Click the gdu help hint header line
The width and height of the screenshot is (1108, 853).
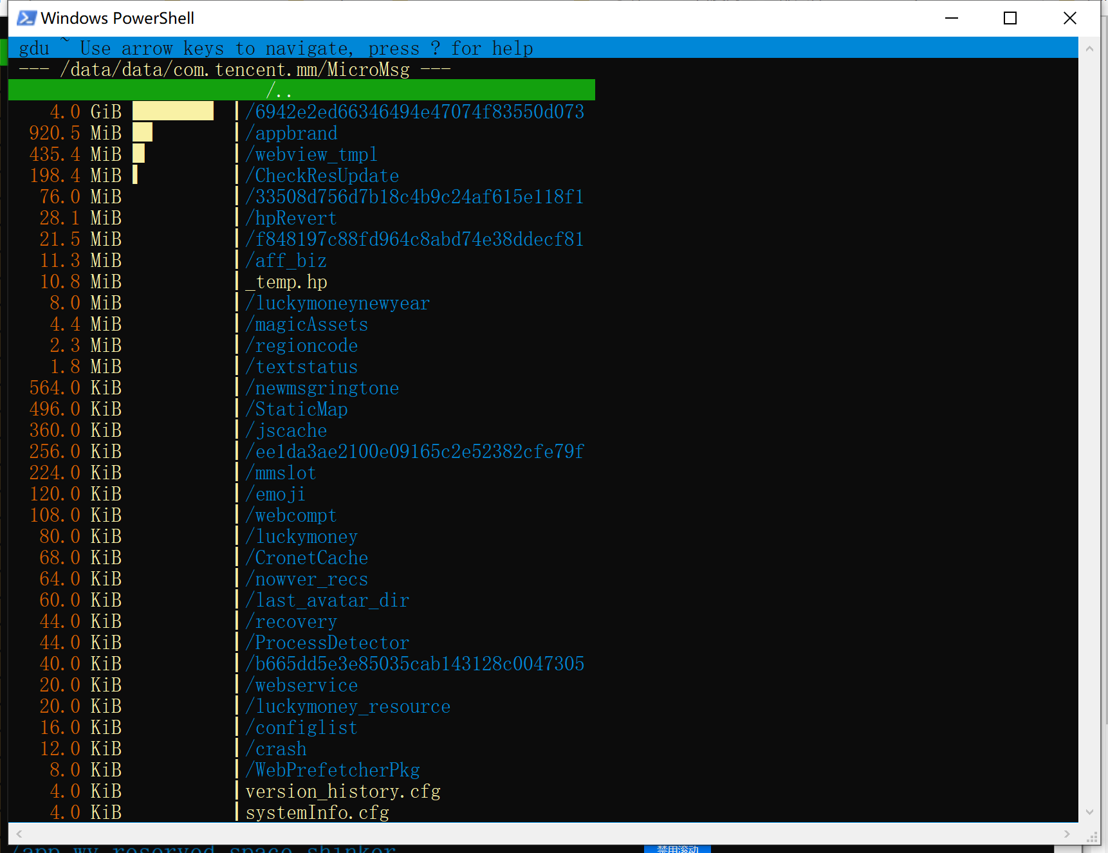click(x=276, y=48)
